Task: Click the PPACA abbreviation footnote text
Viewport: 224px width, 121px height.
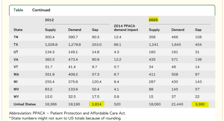Action: [x=67, y=113]
